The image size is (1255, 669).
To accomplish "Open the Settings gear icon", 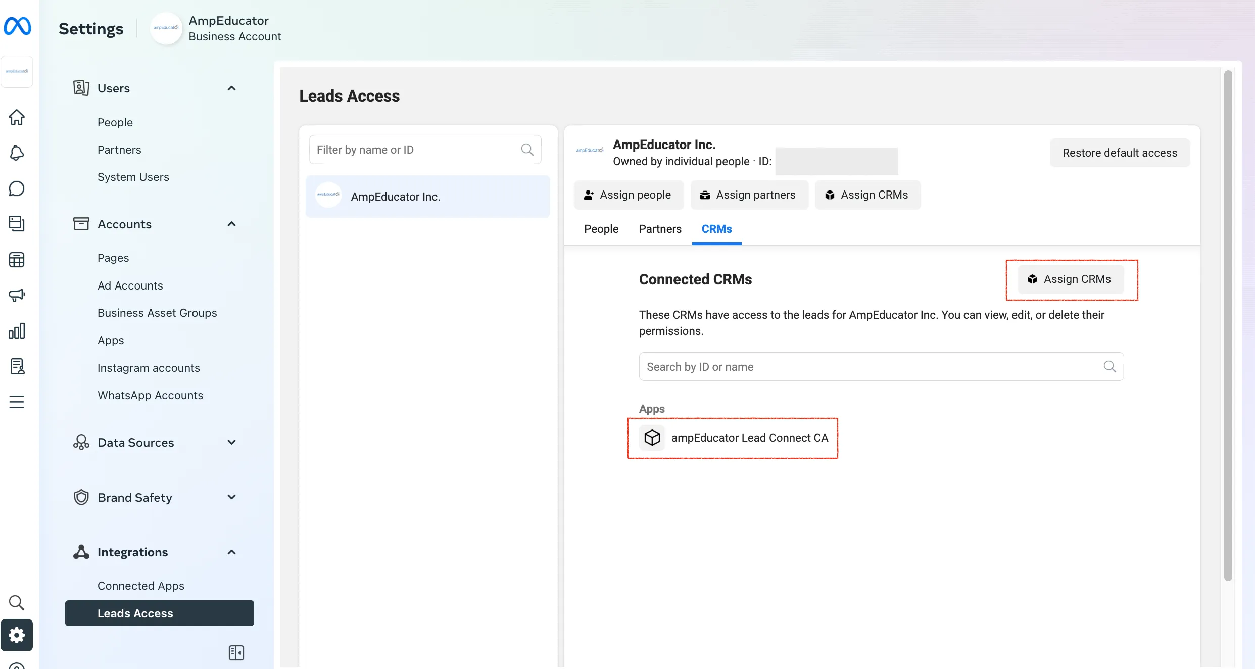I will pos(17,635).
